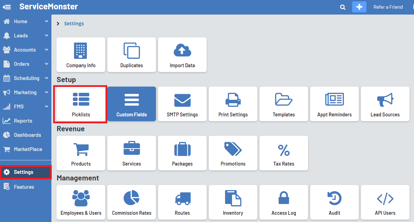This screenshot has width=414, height=222.
Task: Open the Tax Rates percent icon
Action: point(284,150)
